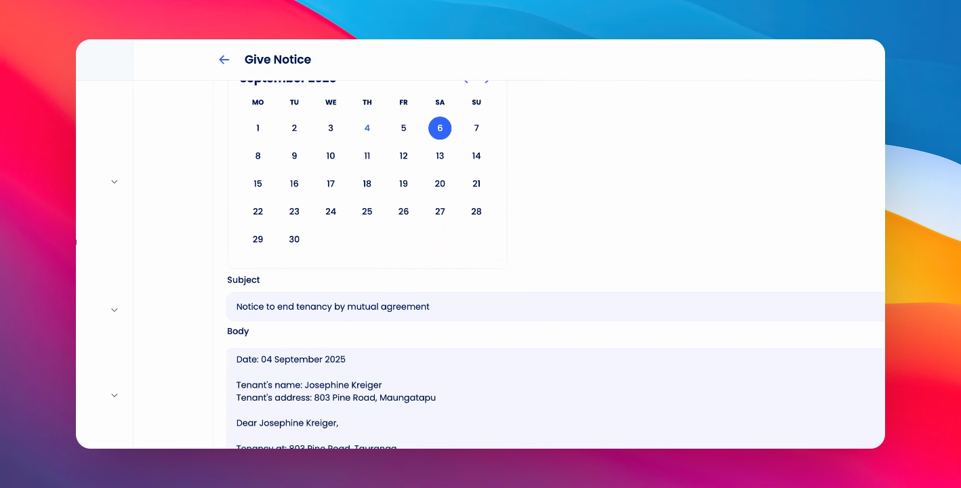
Task: Select day 5 on the calendar
Action: coord(403,128)
